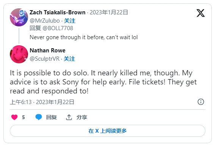Open the 上午6:13 timestamp link
Image resolution: width=216 pixels, height=147 pixels.
(42, 102)
